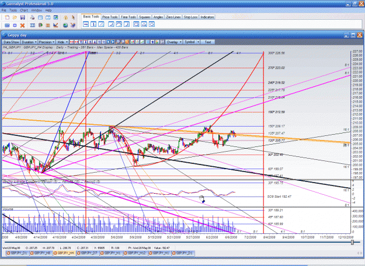Click the Print icon in main toolbar
365x266 pixels.
click(32, 17)
